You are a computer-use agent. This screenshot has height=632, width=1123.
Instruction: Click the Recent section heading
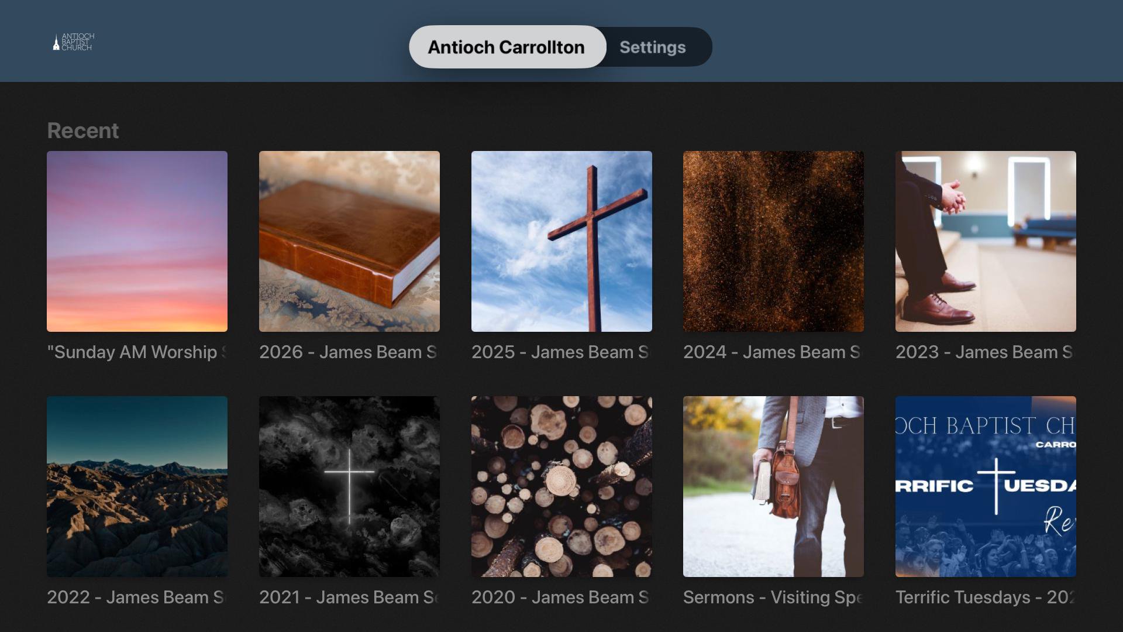(x=82, y=130)
